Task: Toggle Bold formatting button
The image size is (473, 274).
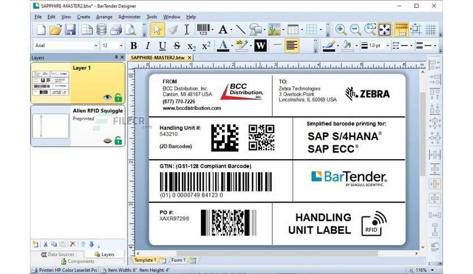Action: [134, 45]
